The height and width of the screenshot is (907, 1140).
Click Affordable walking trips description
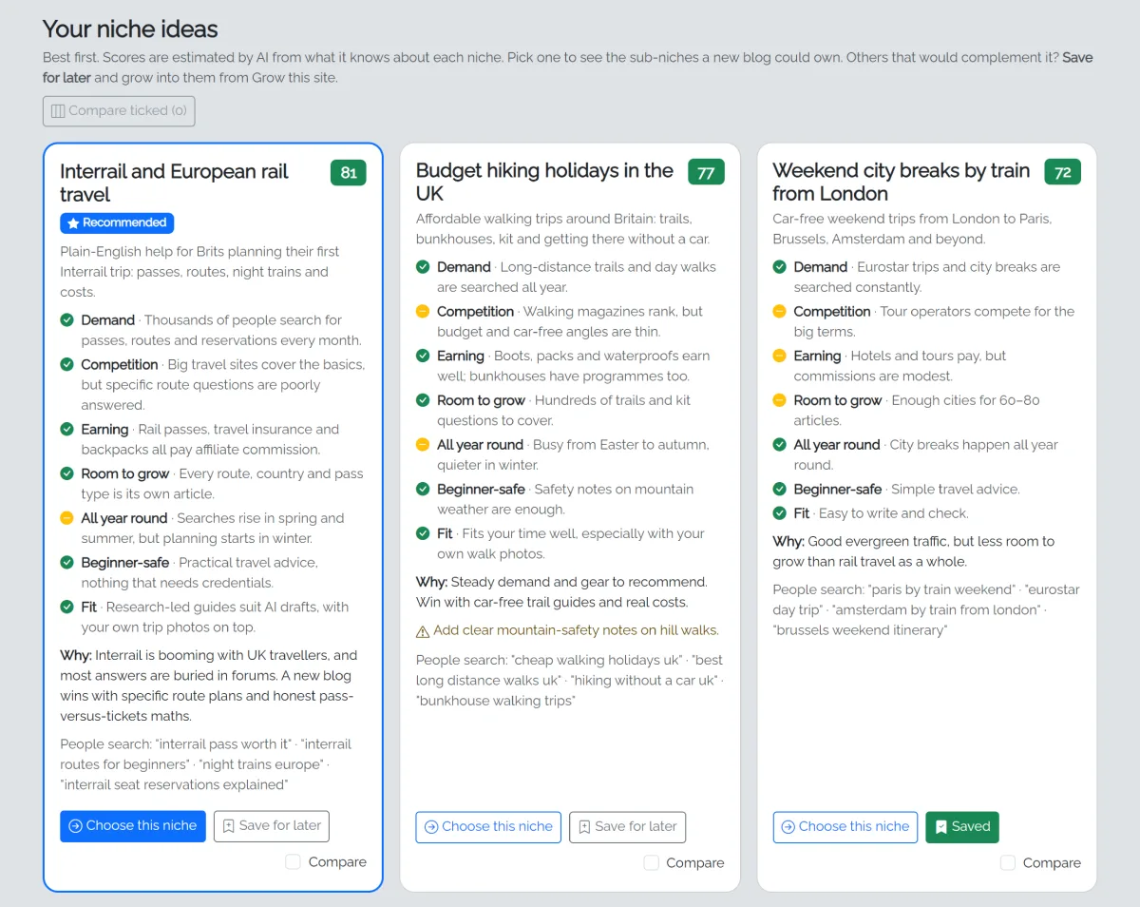pos(562,228)
